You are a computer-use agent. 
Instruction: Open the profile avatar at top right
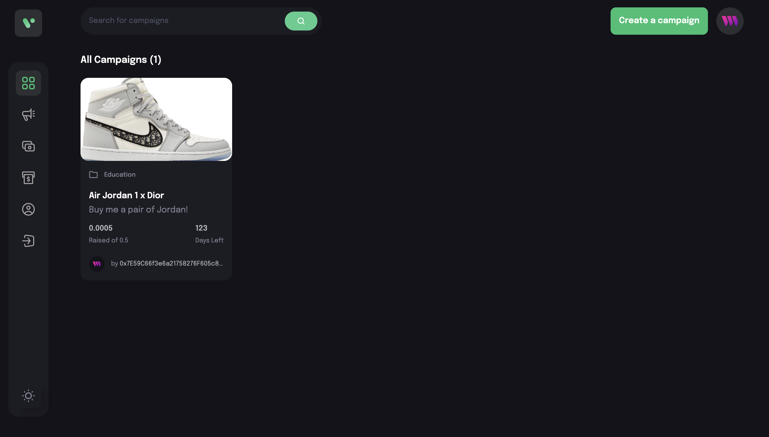pyautogui.click(x=730, y=21)
